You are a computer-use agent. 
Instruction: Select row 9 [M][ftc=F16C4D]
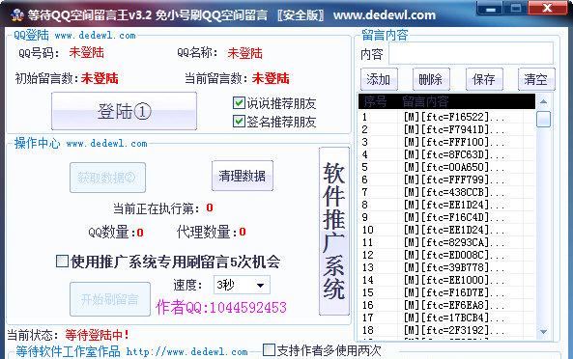click(446, 217)
